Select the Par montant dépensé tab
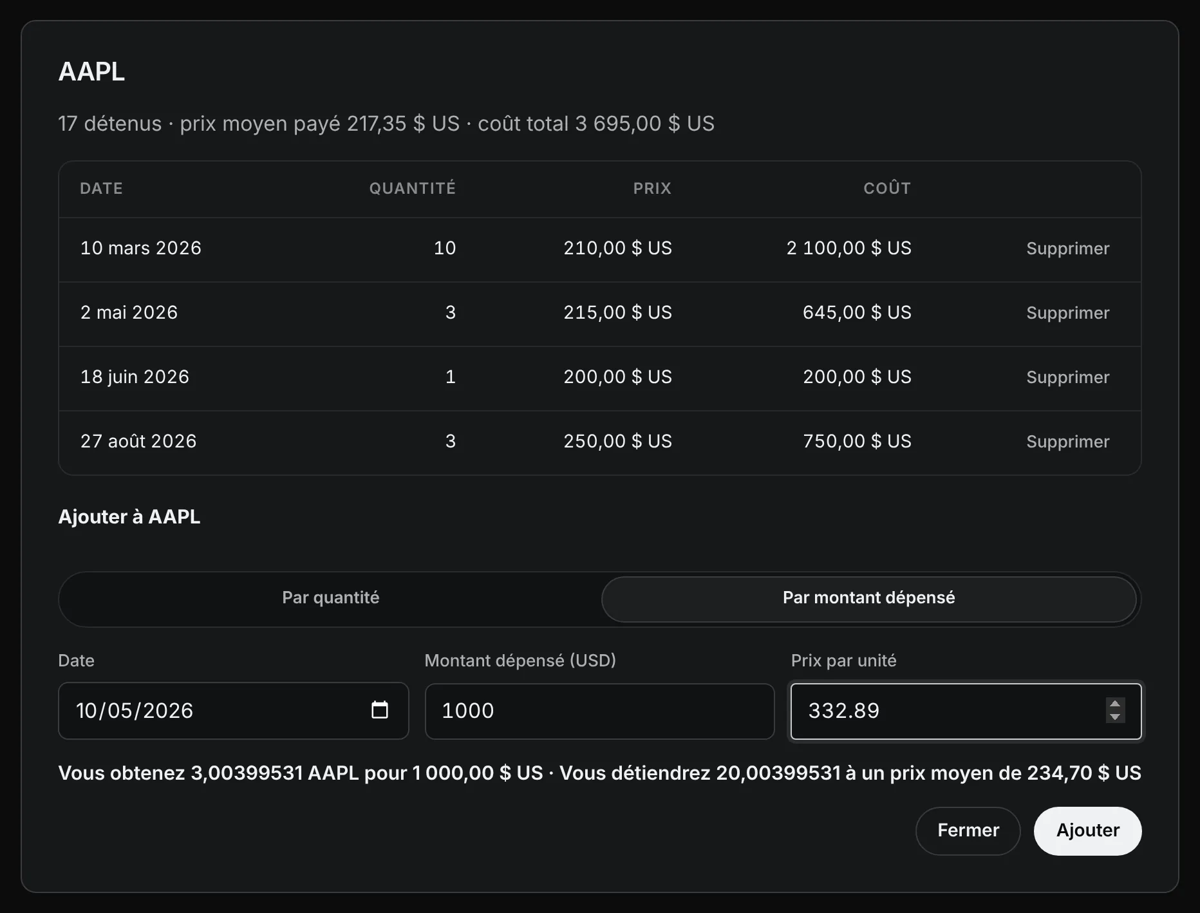The image size is (1200, 913). coord(868,598)
